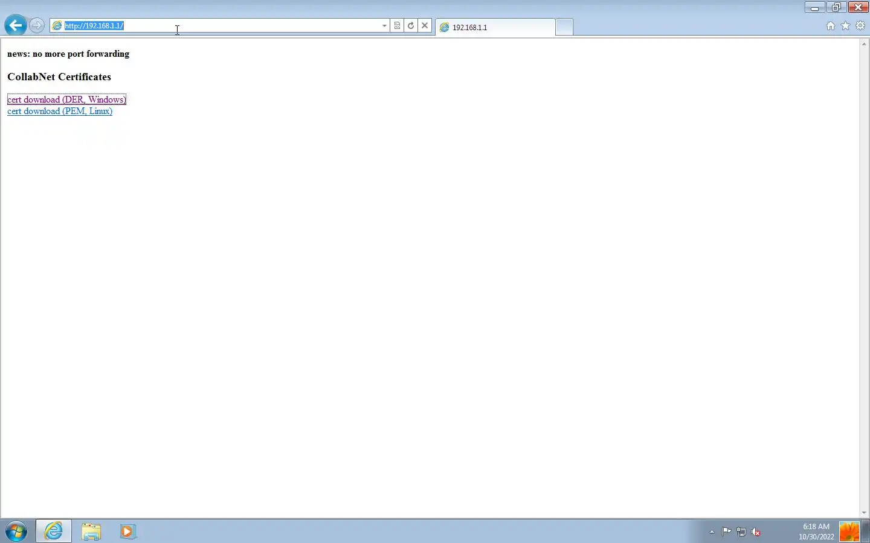Click the Internet Explorer page icon in address bar
This screenshot has height=543, width=870.
pyautogui.click(x=57, y=26)
